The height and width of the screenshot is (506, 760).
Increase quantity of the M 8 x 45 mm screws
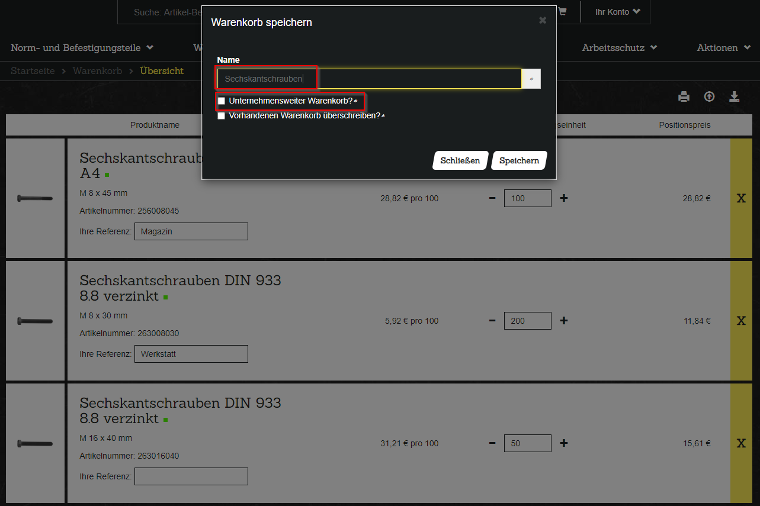tap(564, 198)
